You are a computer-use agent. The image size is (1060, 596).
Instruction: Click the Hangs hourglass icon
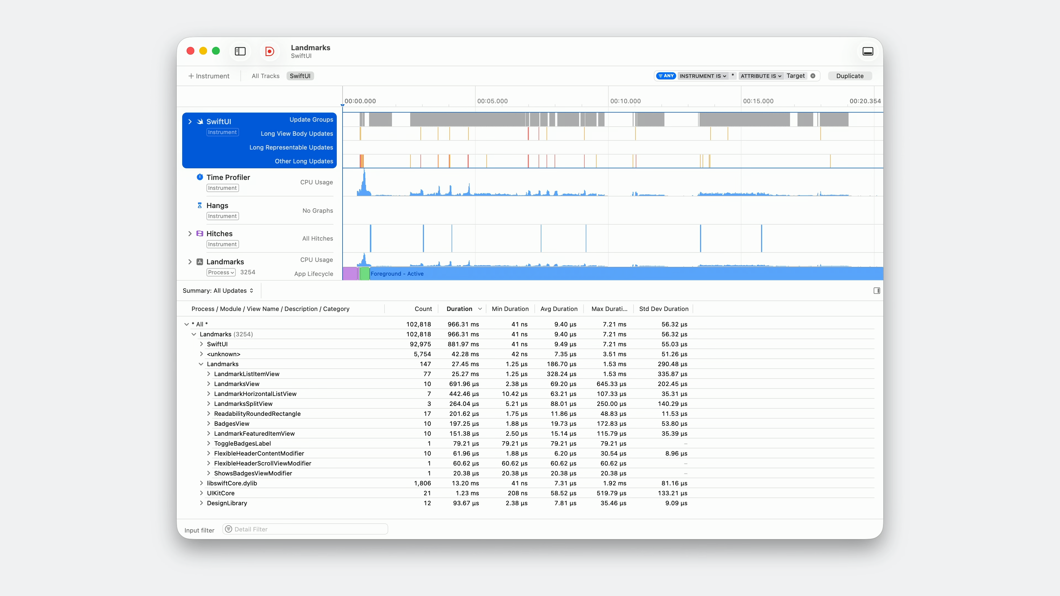coord(200,205)
